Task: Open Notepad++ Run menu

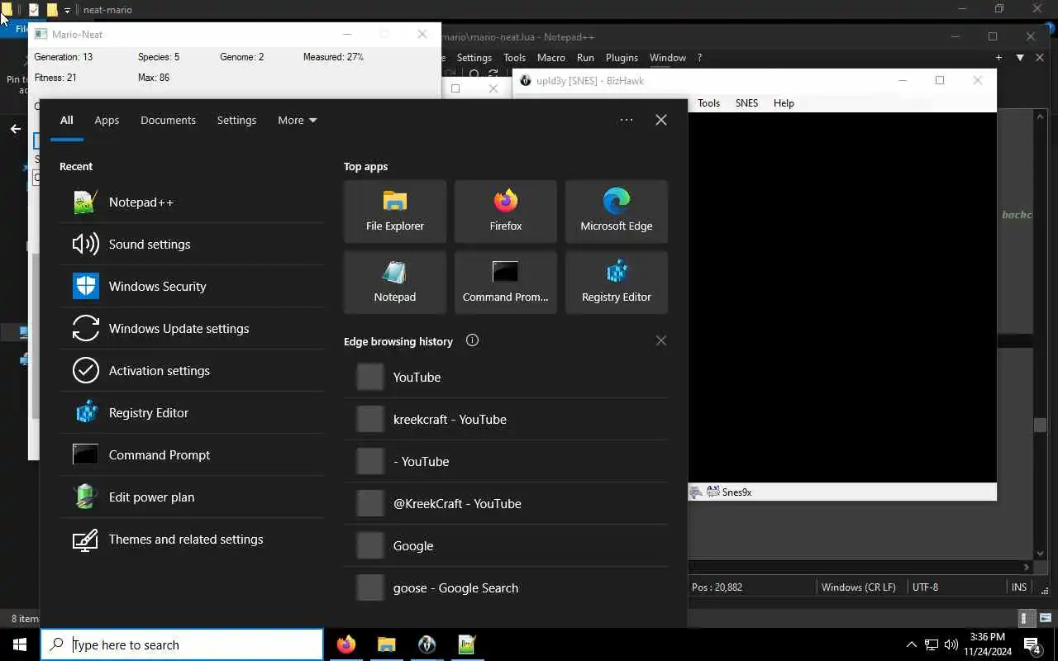Action: coord(585,58)
